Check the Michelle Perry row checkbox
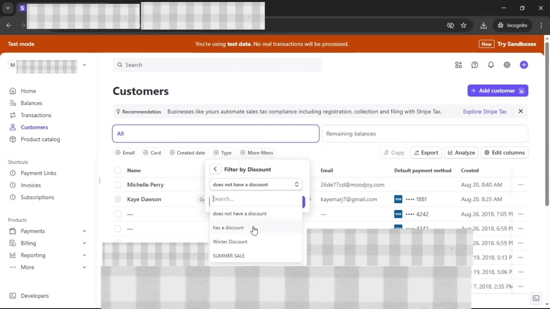The height and width of the screenshot is (309, 550). coord(118,185)
